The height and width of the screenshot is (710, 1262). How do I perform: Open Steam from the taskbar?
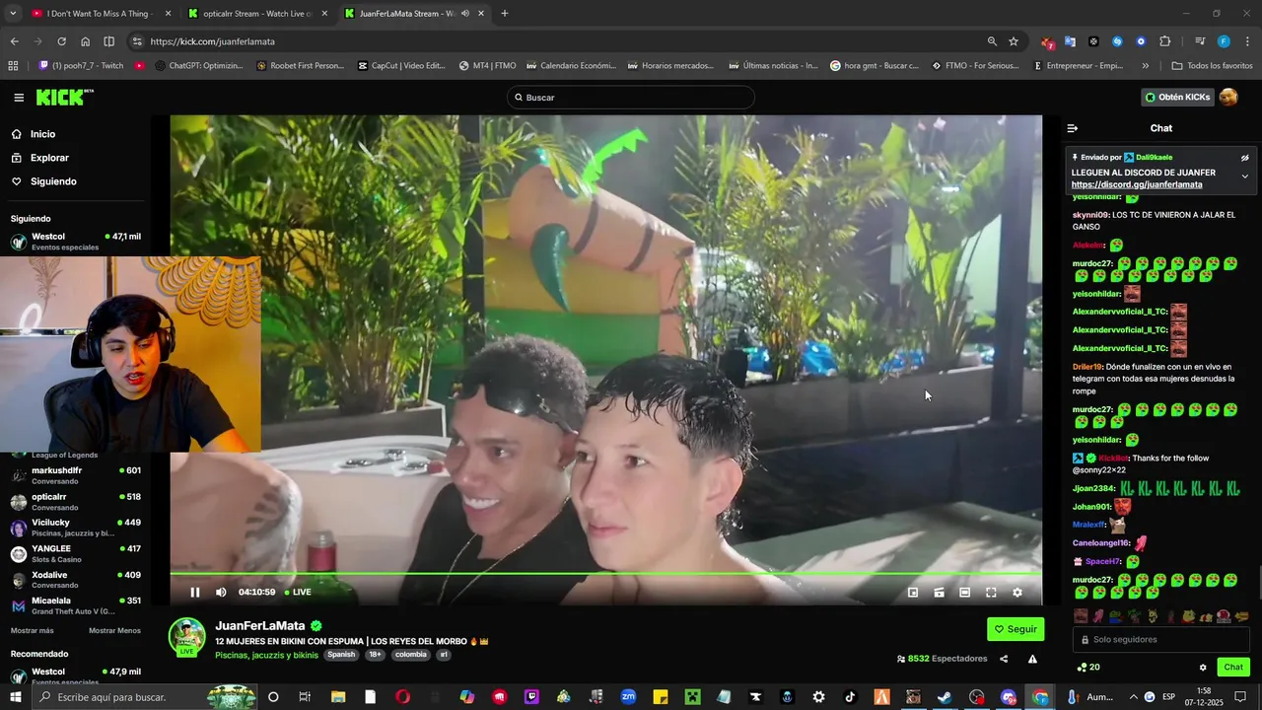tap(944, 697)
